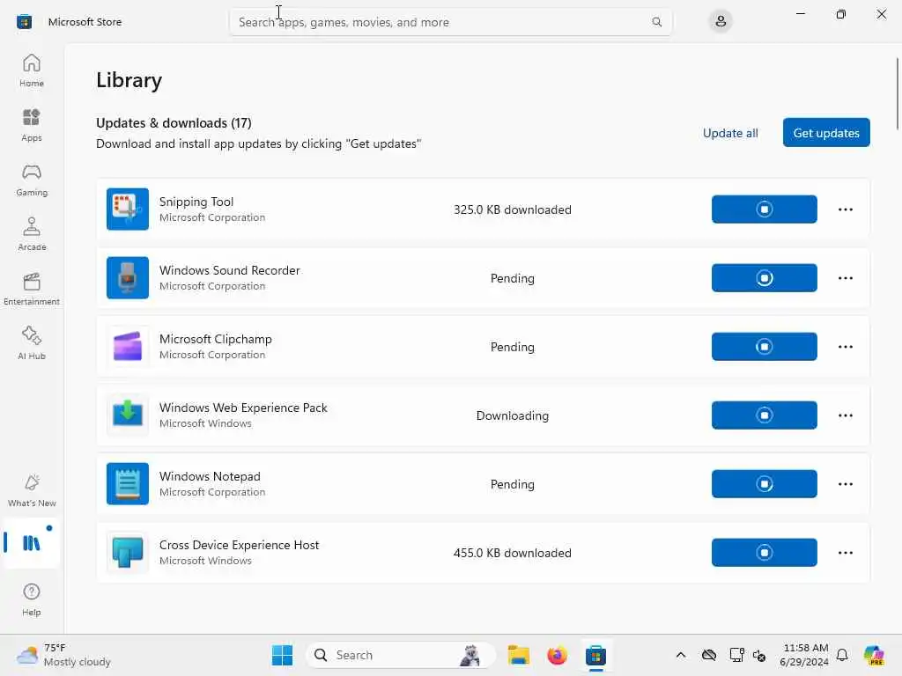This screenshot has width=902, height=676.
Task: Stop the Windows Sound Recorder pending update
Action: click(764, 277)
